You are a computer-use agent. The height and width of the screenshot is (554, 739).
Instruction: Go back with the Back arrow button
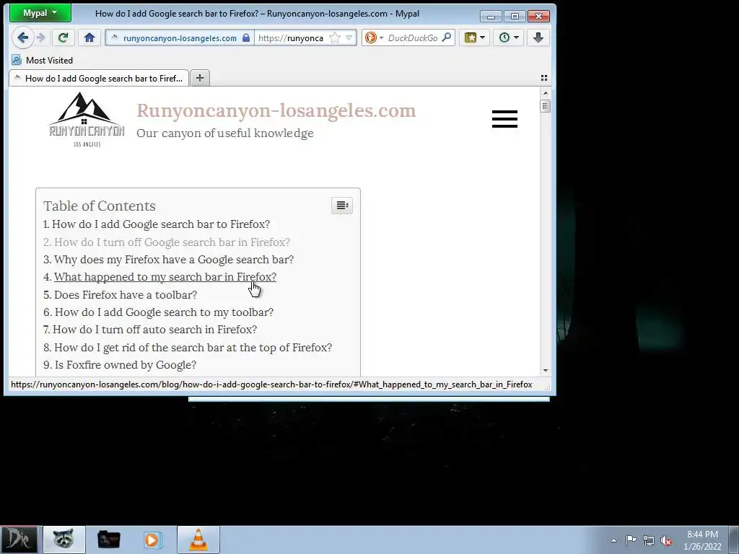(x=22, y=38)
